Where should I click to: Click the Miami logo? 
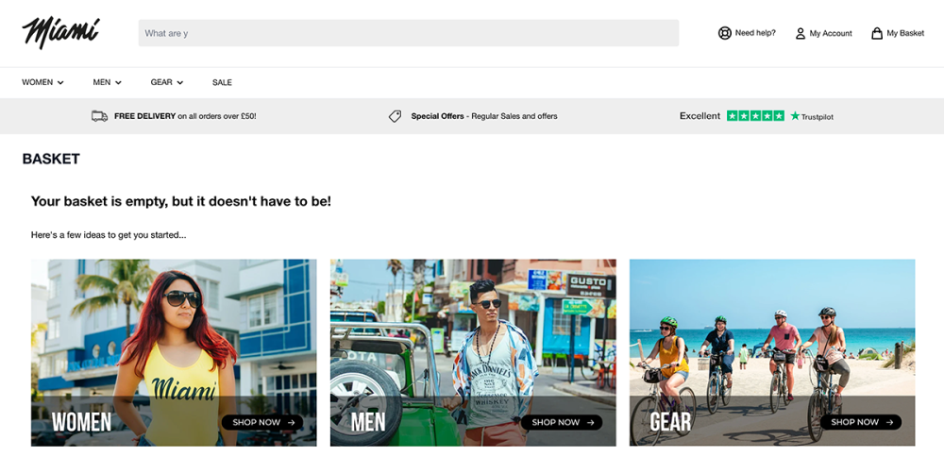point(60,32)
